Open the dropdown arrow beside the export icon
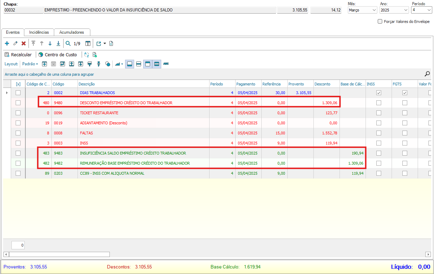Screen dimensions: 434x274 (105, 44)
